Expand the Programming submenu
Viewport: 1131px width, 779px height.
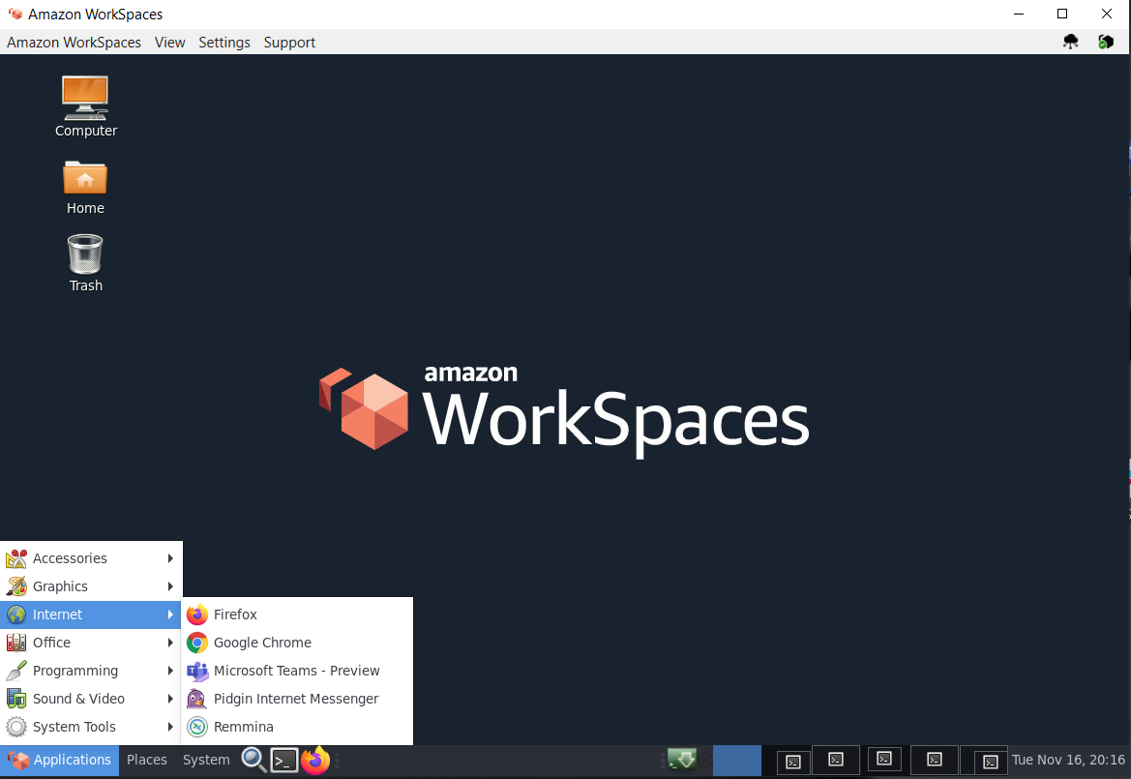(x=91, y=671)
